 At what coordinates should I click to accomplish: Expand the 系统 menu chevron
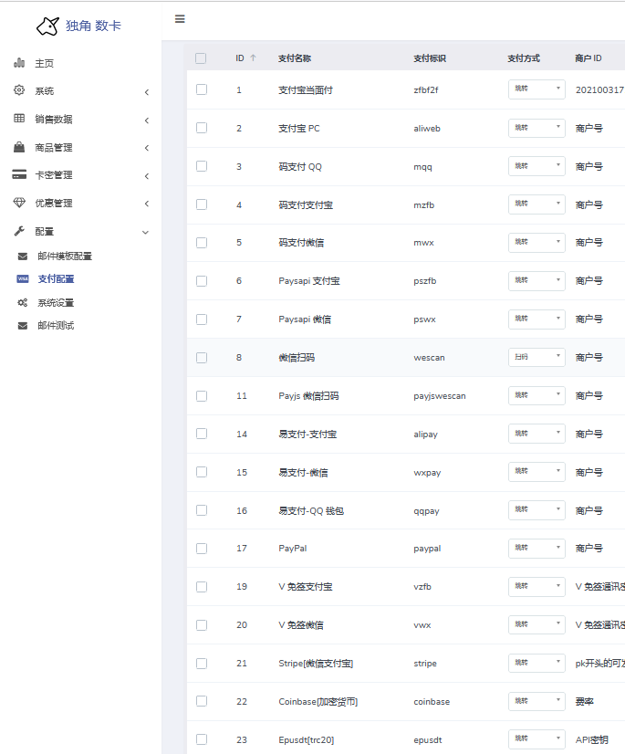[147, 92]
